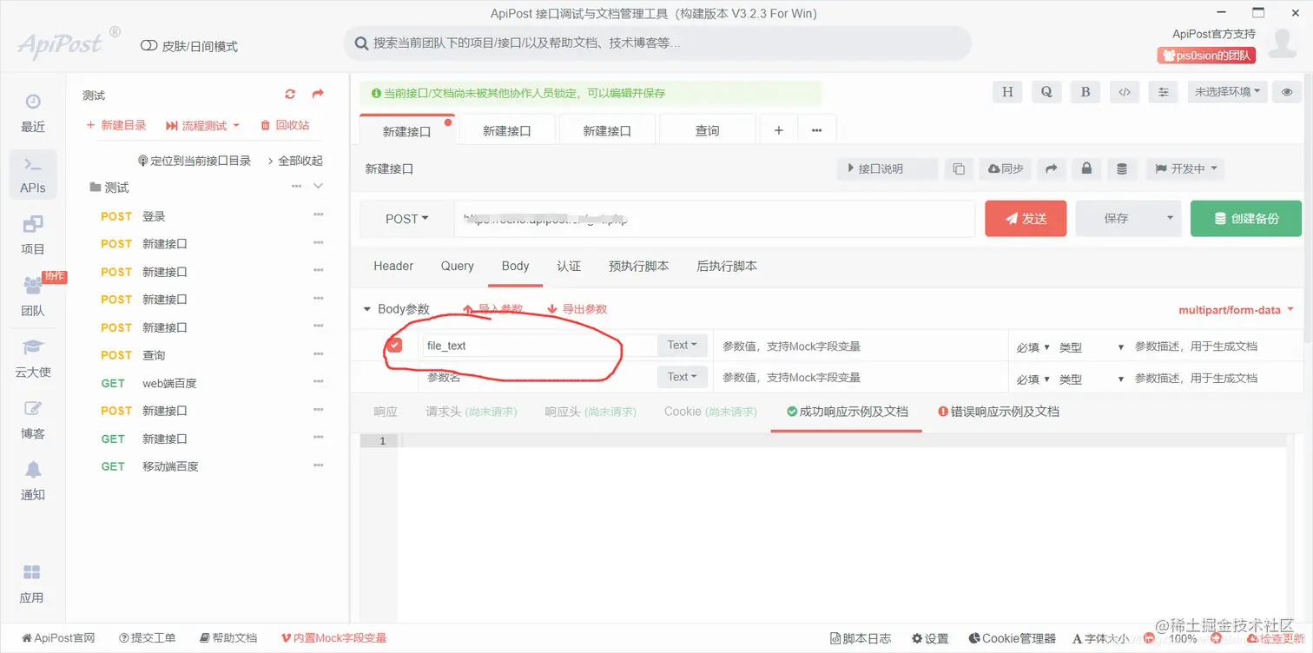Click the database stack icon

click(x=1122, y=169)
